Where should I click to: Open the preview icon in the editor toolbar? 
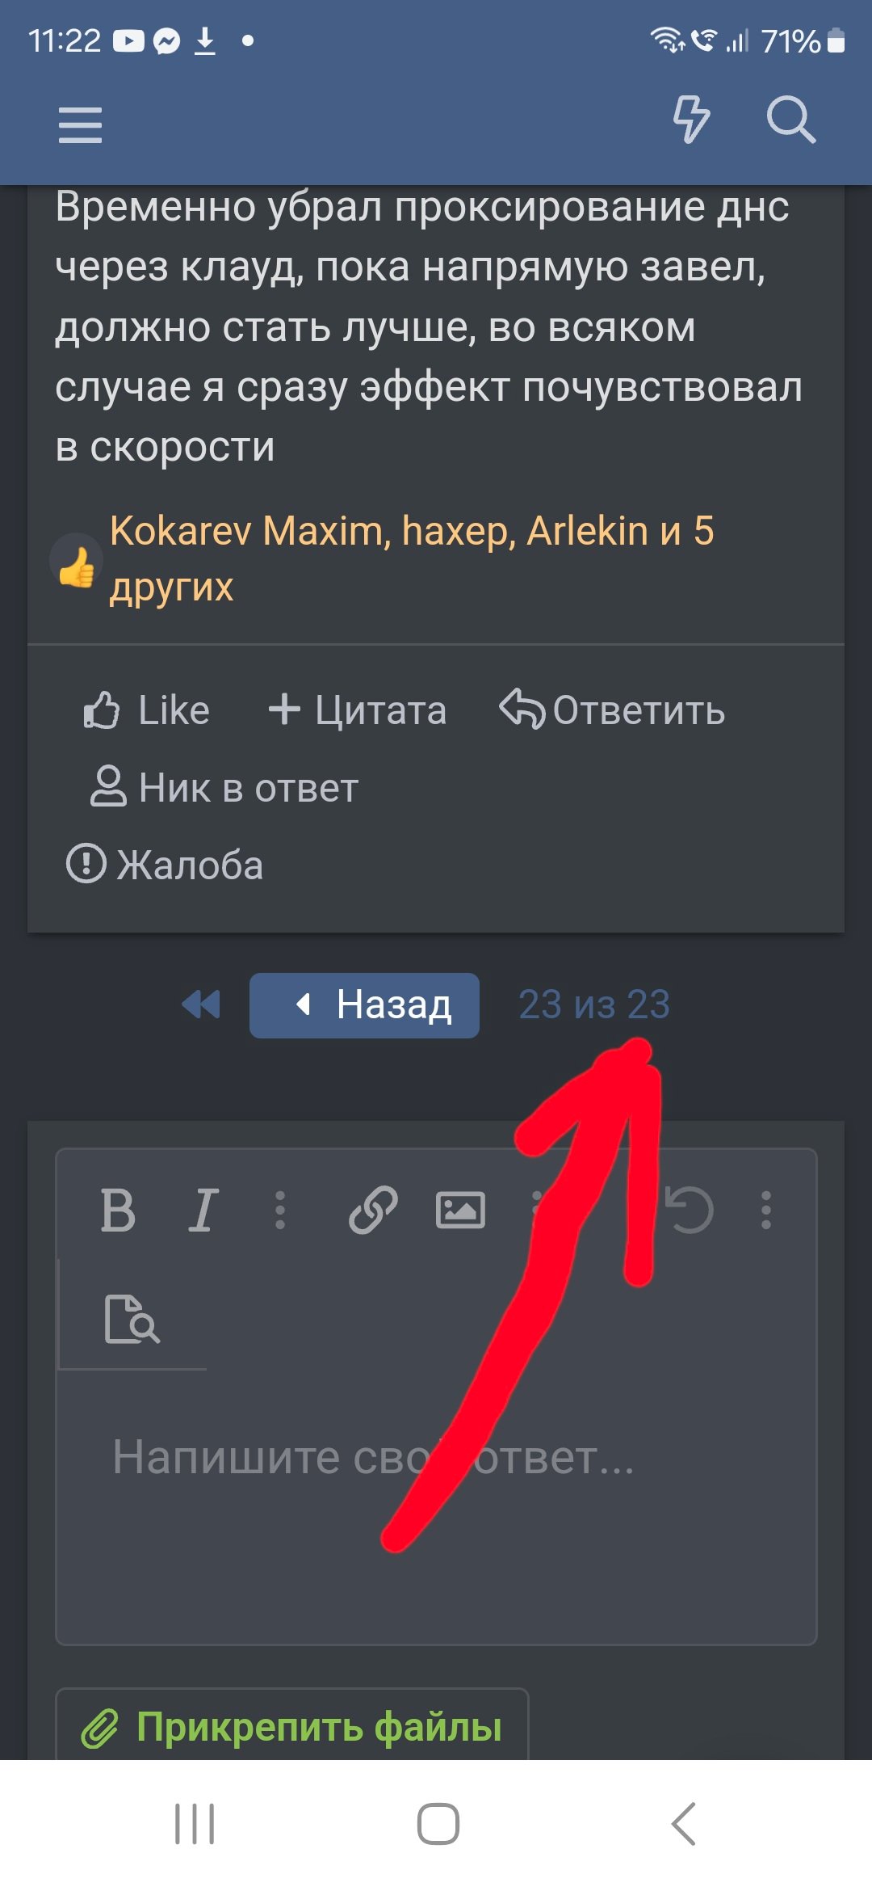click(132, 1320)
